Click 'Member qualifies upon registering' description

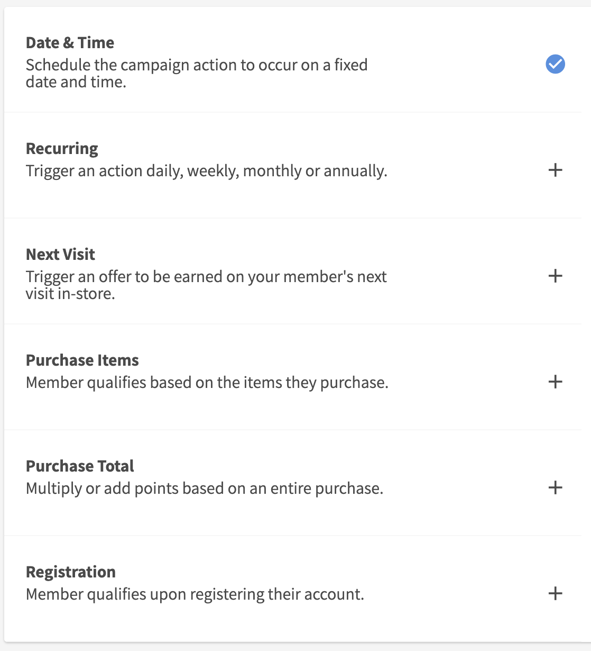click(x=195, y=594)
